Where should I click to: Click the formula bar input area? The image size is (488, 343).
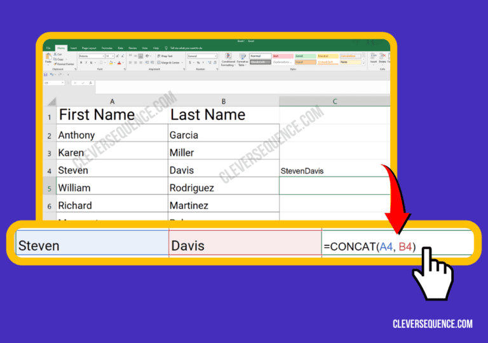(243, 87)
